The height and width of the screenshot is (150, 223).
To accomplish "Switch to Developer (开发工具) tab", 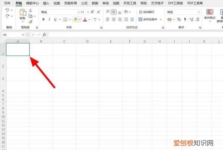I will point(130,3).
